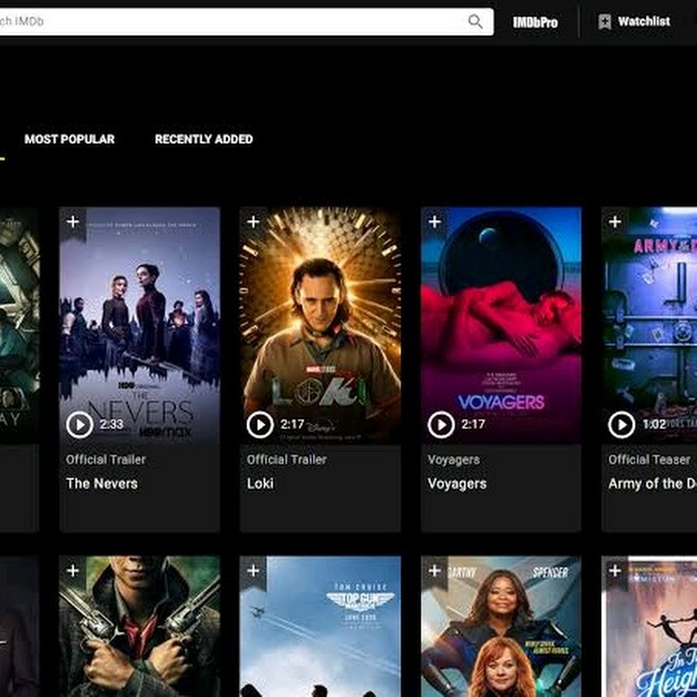Add Voyagers to watchlist
This screenshot has width=697, height=697.
pyautogui.click(x=434, y=221)
